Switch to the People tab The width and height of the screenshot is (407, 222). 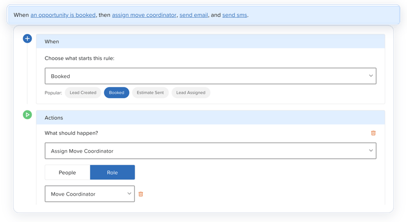coord(68,173)
